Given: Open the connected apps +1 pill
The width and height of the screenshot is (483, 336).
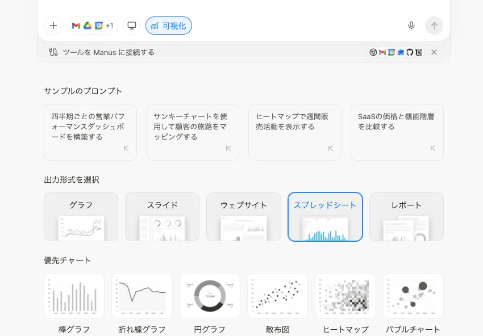Looking at the screenshot, I should [x=93, y=26].
